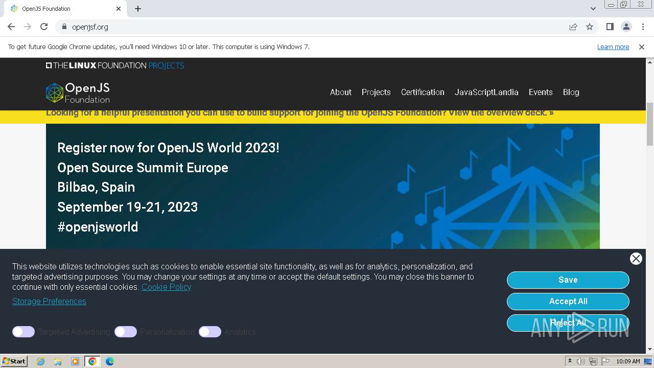Image resolution: width=654 pixels, height=368 pixels.
Task: Click the OpenJS World 2023 banner
Action: 323,187
